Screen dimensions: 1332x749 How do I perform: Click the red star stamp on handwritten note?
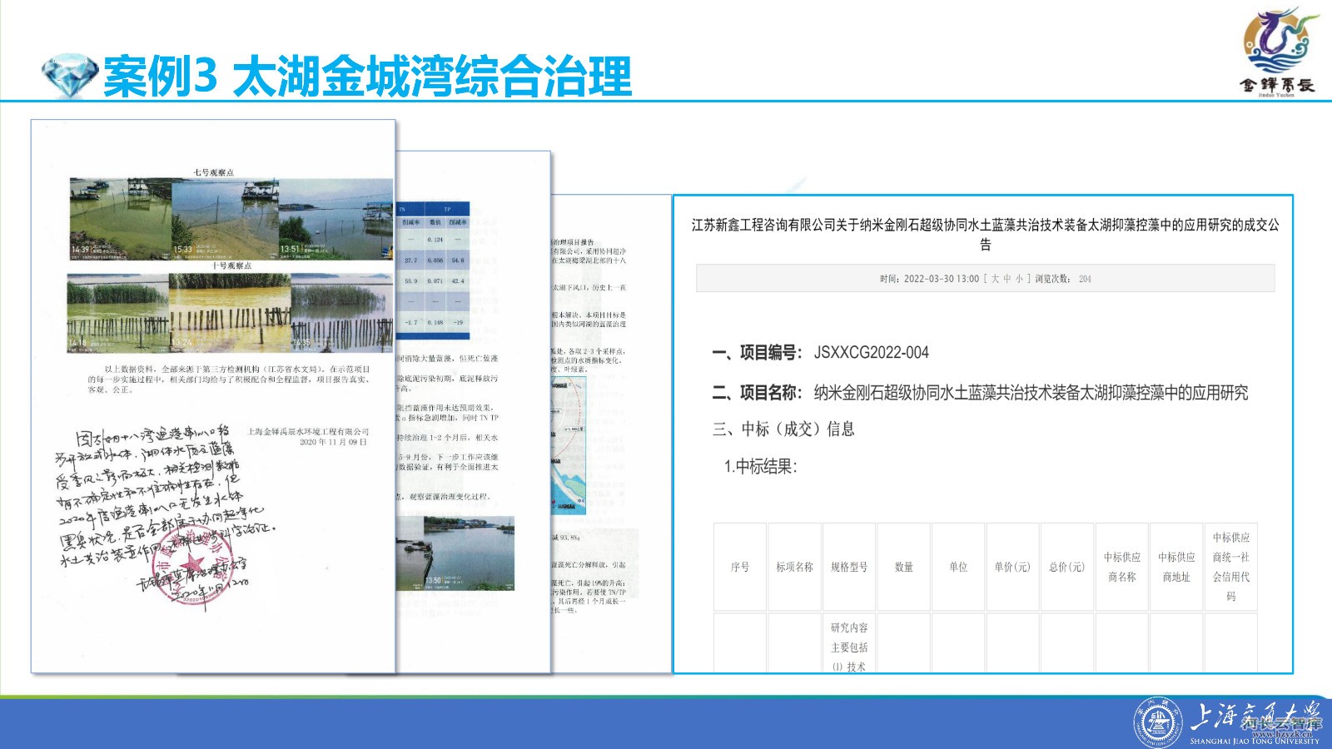tap(199, 570)
